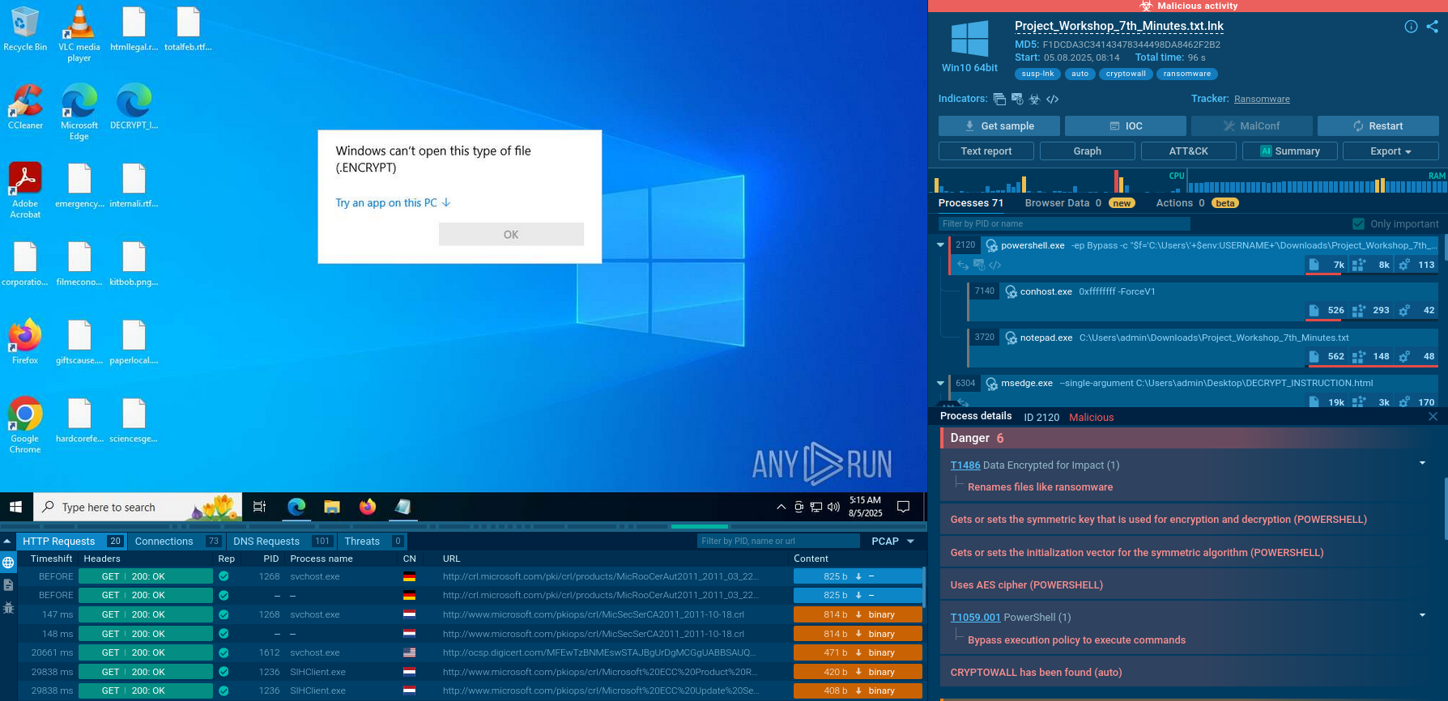
Task: Follow the Ransomware tracker link
Action: tap(1262, 99)
